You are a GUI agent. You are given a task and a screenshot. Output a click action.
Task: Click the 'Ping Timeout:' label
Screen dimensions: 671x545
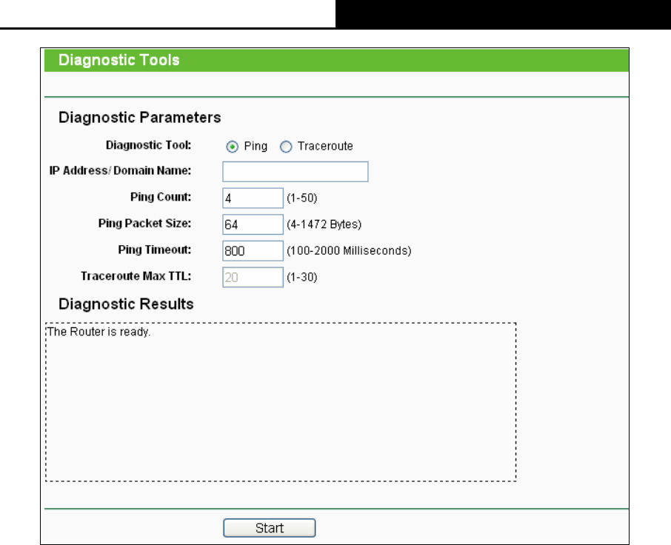[x=155, y=250]
